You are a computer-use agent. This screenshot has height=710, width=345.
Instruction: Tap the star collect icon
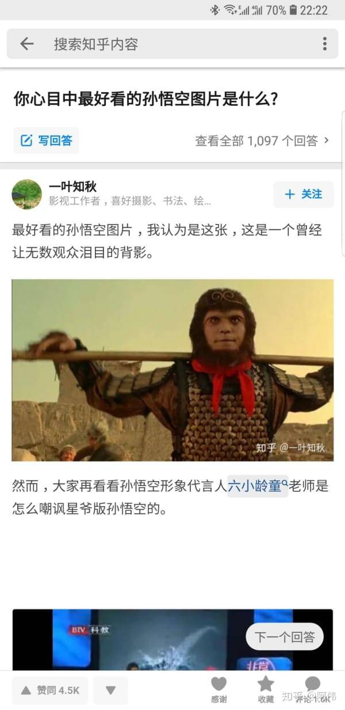click(266, 684)
